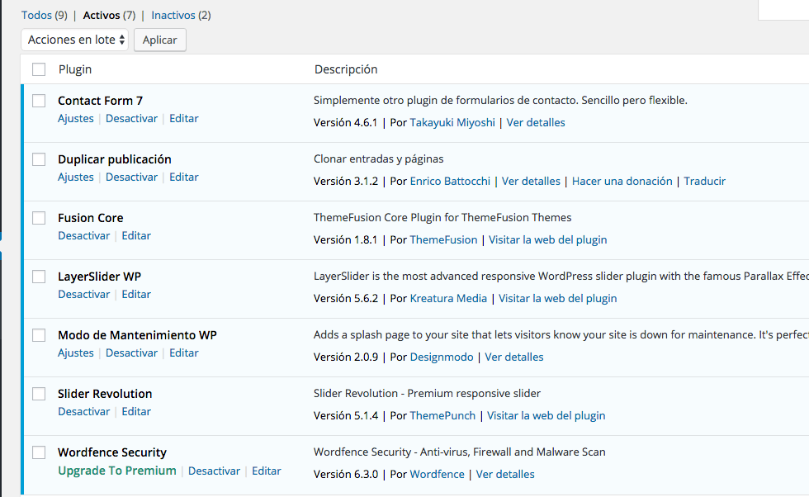Click Editar under Wordfence Security
This screenshot has width=809, height=497.
[x=266, y=471]
